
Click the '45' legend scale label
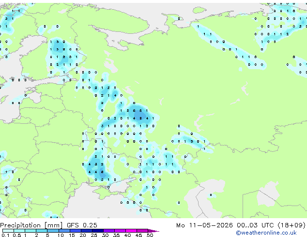[x=138, y=235]
